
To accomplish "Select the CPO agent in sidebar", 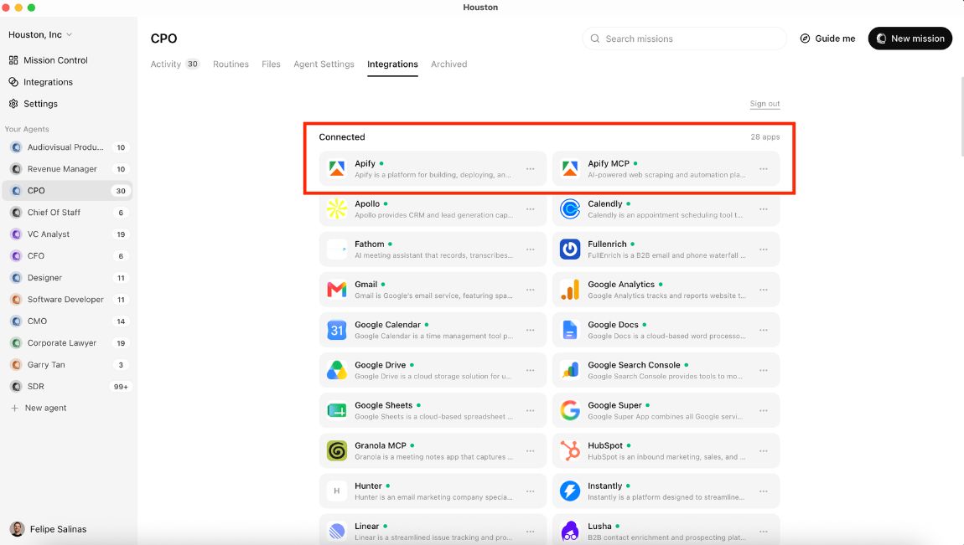I will (x=68, y=190).
